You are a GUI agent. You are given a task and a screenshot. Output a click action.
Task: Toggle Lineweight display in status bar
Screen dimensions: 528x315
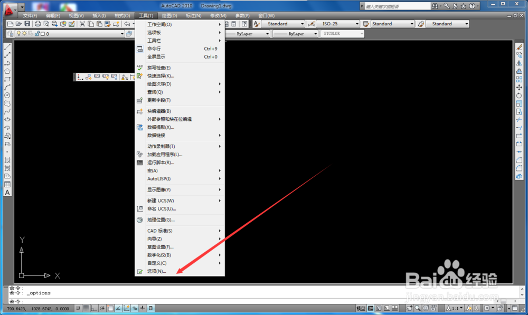(x=143, y=308)
